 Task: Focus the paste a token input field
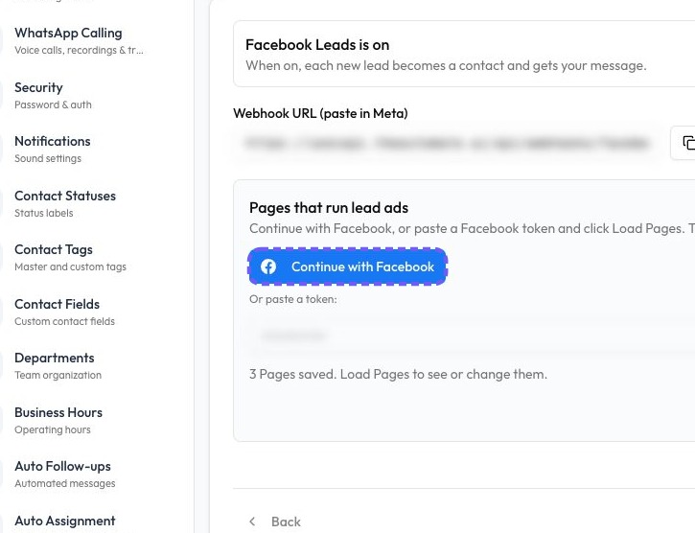click(x=472, y=336)
